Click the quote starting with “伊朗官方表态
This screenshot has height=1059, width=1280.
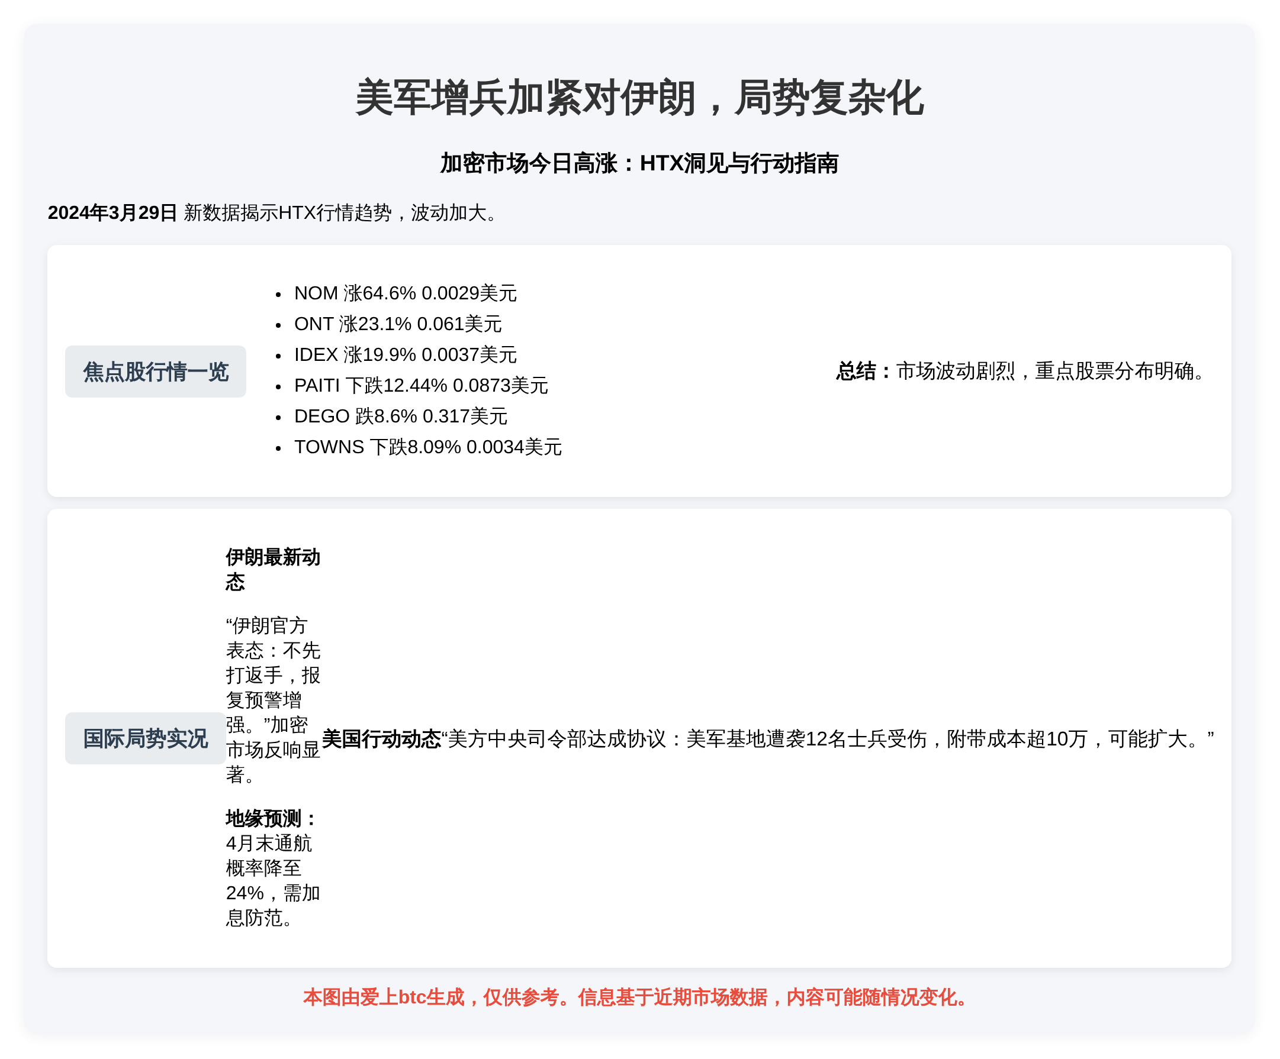click(273, 700)
